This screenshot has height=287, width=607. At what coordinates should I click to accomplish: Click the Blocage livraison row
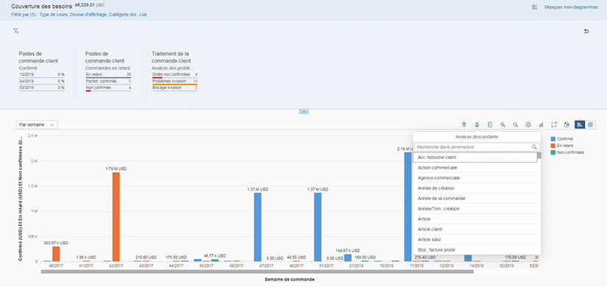click(174, 88)
